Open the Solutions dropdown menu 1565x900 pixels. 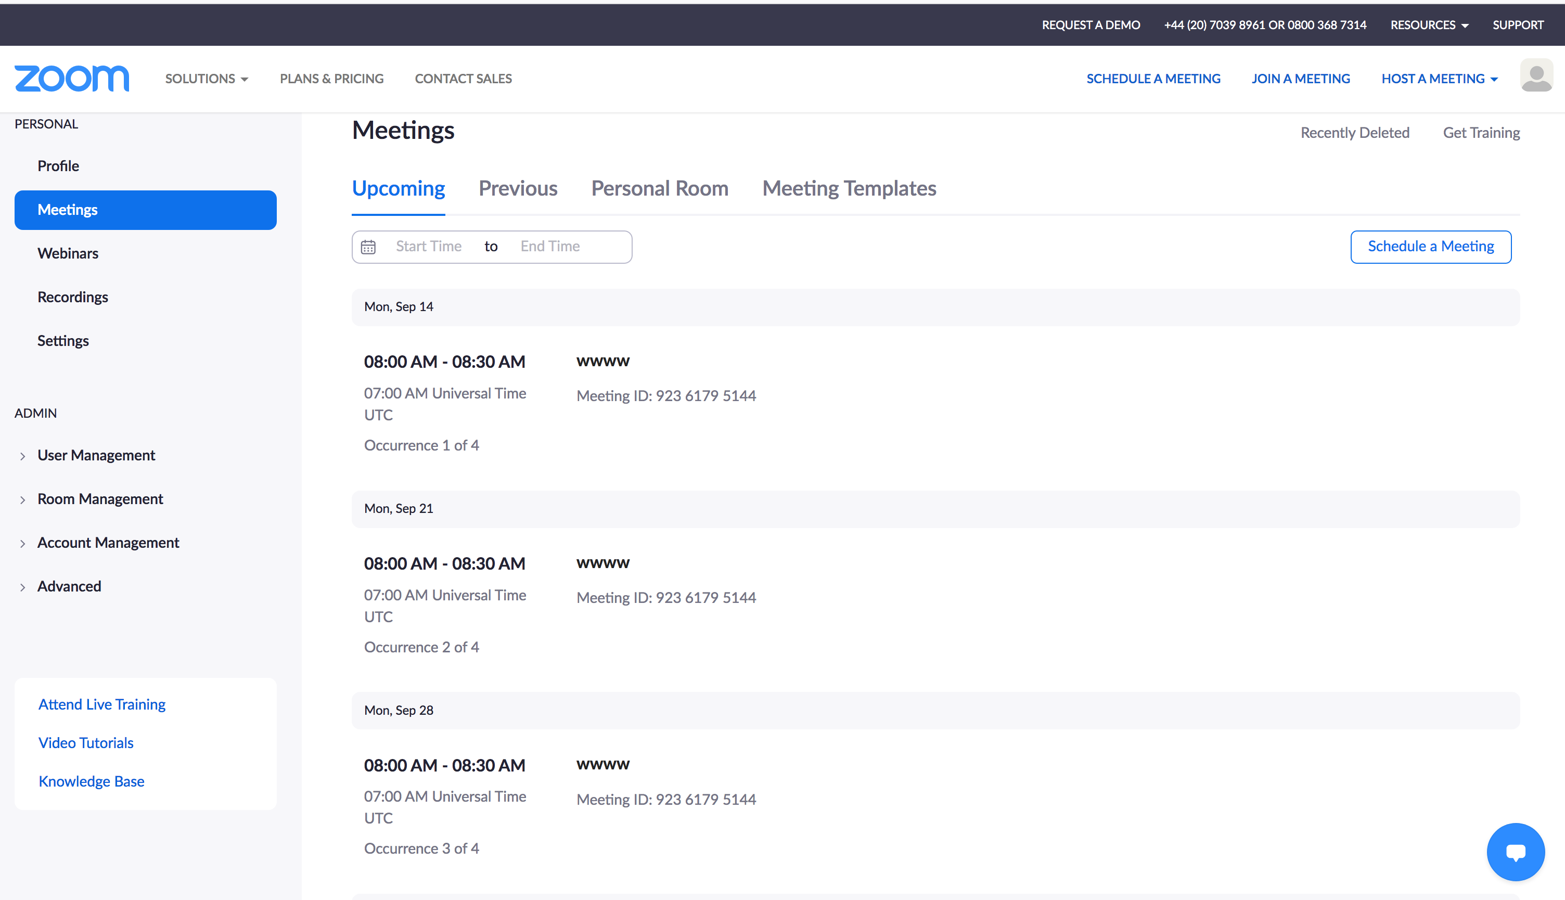207,79
